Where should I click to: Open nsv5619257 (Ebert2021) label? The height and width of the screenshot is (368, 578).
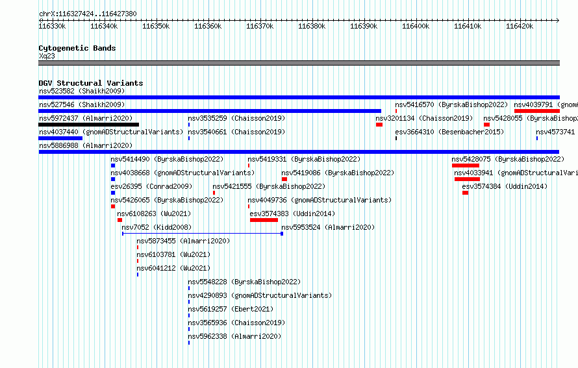point(231,309)
